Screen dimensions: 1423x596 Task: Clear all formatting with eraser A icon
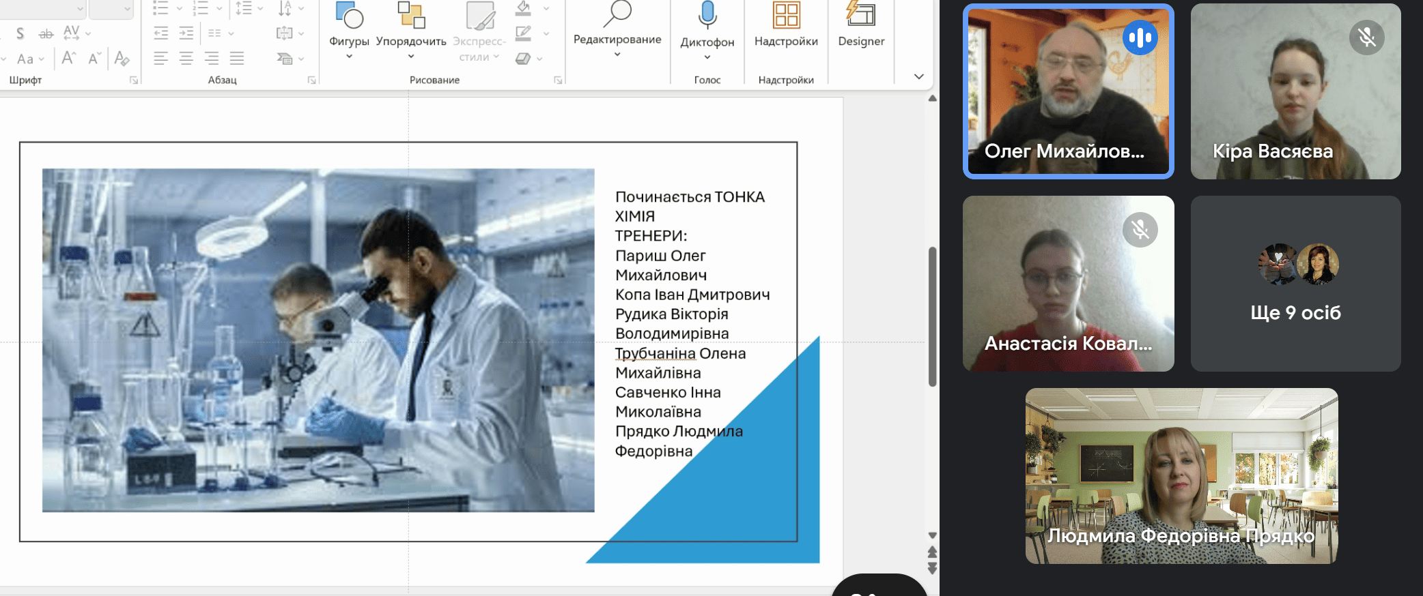(122, 58)
